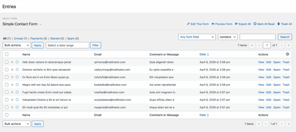The image size is (296, 132).
Task: Edit the vadyrymoqy@mailinator.com entry
Action: 269,69
